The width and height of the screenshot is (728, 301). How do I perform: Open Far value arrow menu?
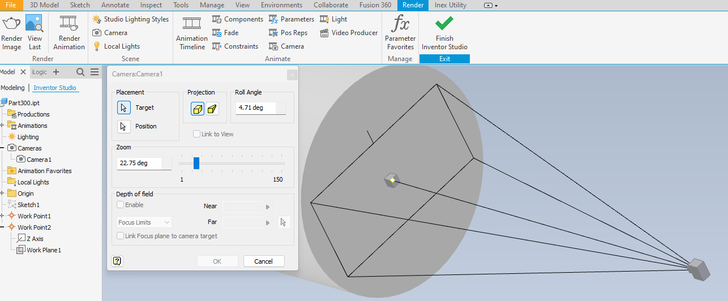pyautogui.click(x=268, y=223)
